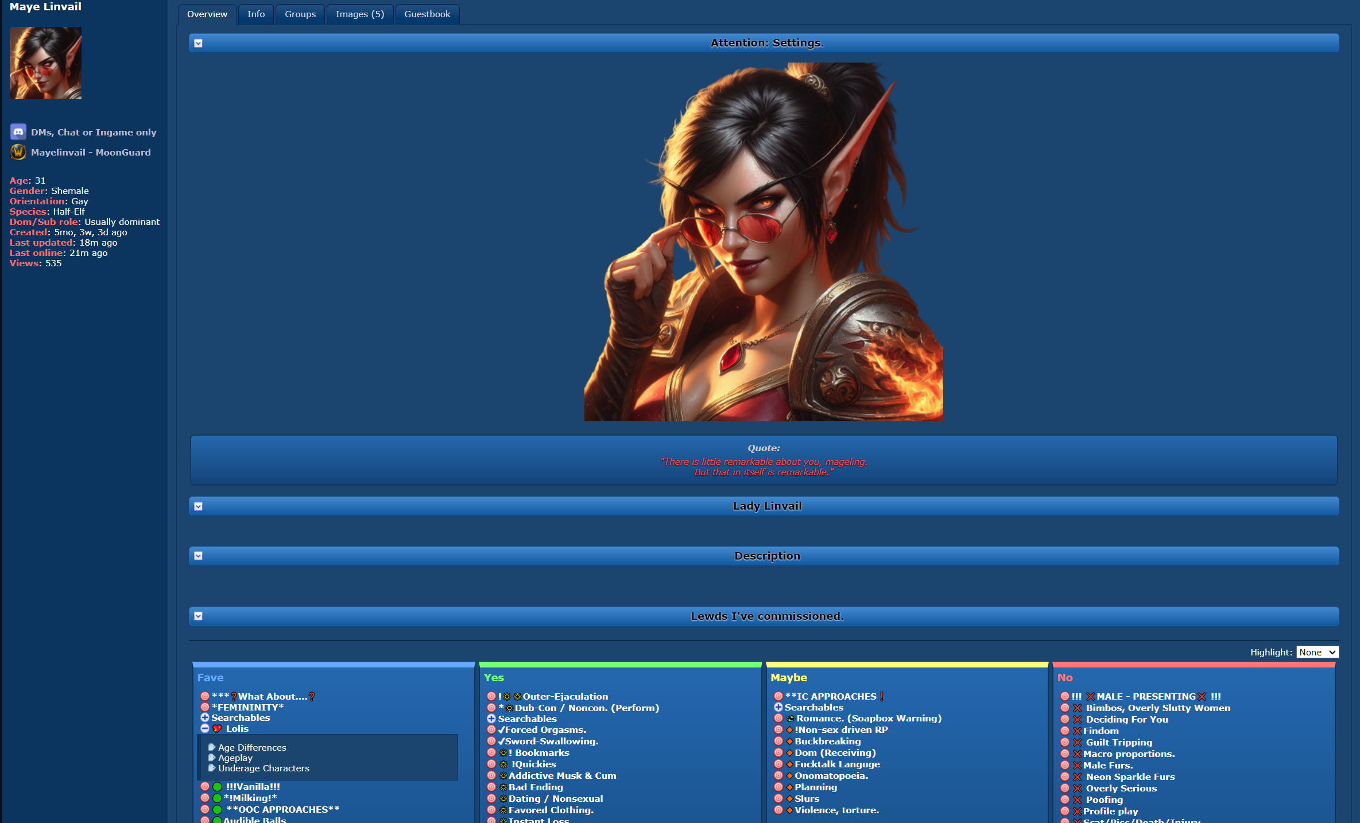This screenshot has height=823, width=1360.
Task: Switch to the Overview tab
Action: [207, 14]
